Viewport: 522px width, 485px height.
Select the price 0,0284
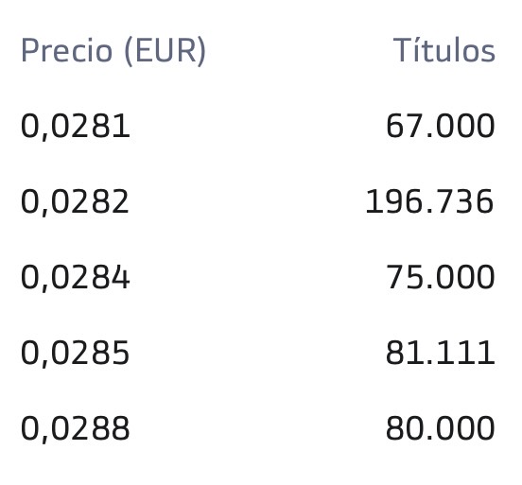[x=75, y=278]
